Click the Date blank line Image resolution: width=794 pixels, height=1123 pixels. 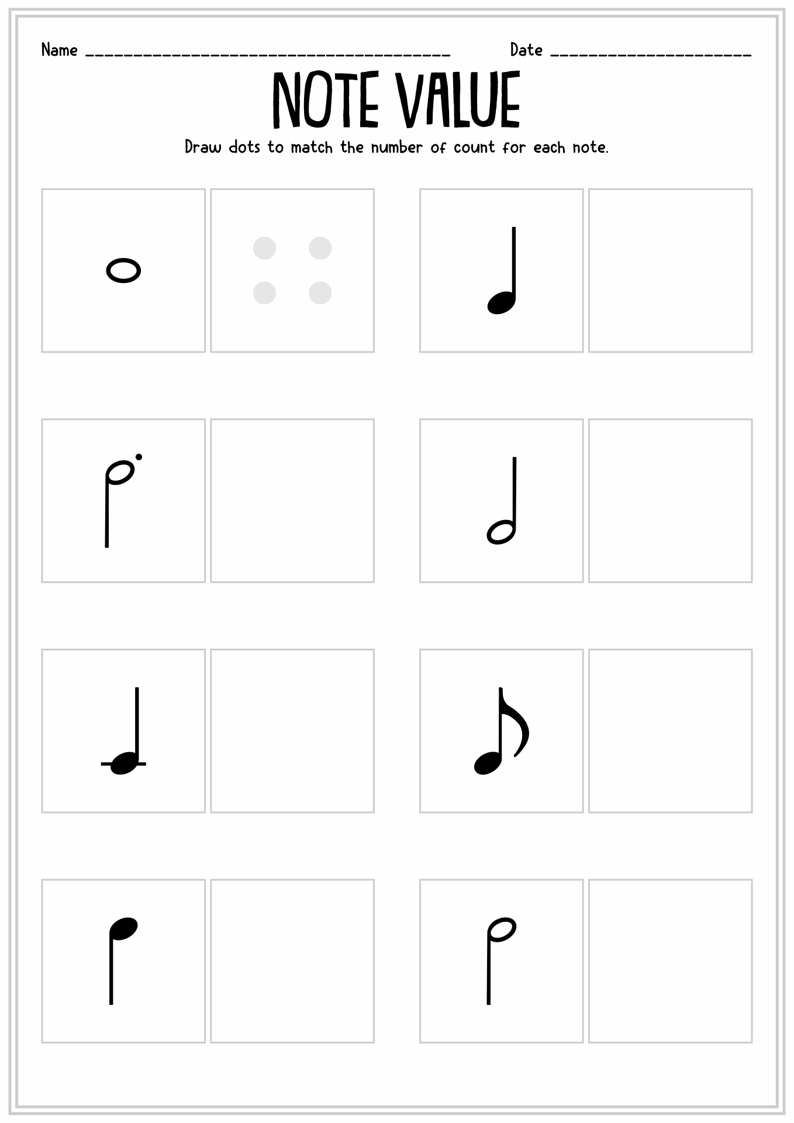tap(651, 53)
